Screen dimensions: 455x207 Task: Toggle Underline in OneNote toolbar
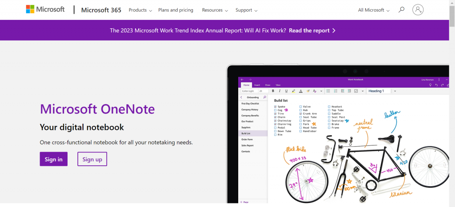pyautogui.click(x=287, y=91)
